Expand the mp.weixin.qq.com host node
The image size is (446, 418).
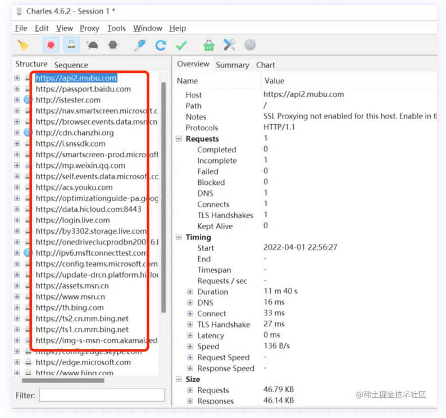pos(17,165)
